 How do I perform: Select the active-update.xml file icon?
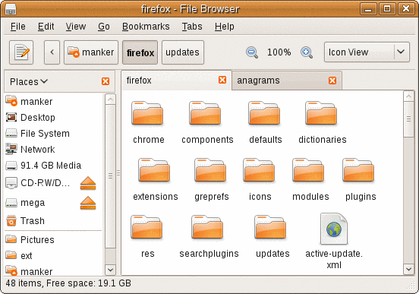(334, 229)
